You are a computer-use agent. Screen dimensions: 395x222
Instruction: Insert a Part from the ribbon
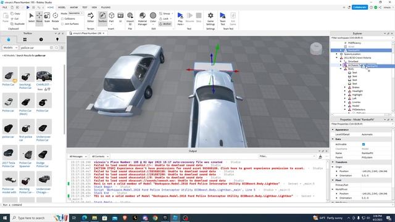(112, 18)
